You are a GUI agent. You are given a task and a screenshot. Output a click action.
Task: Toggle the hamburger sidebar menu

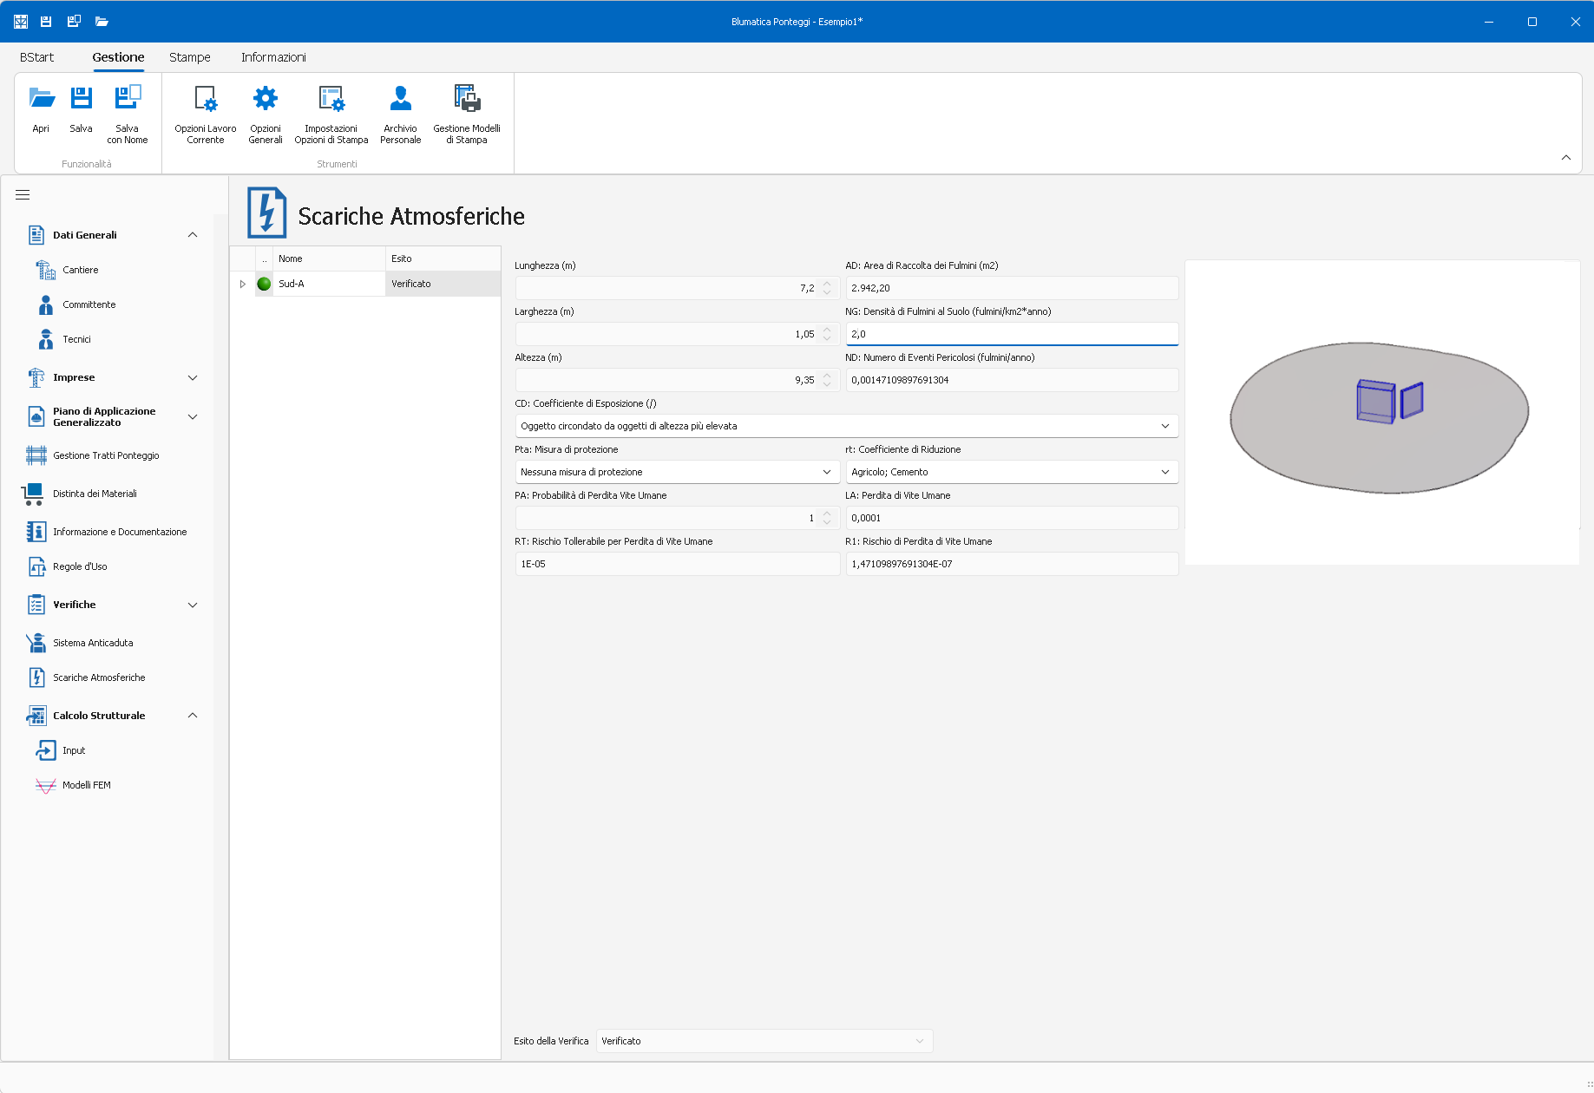point(23,195)
